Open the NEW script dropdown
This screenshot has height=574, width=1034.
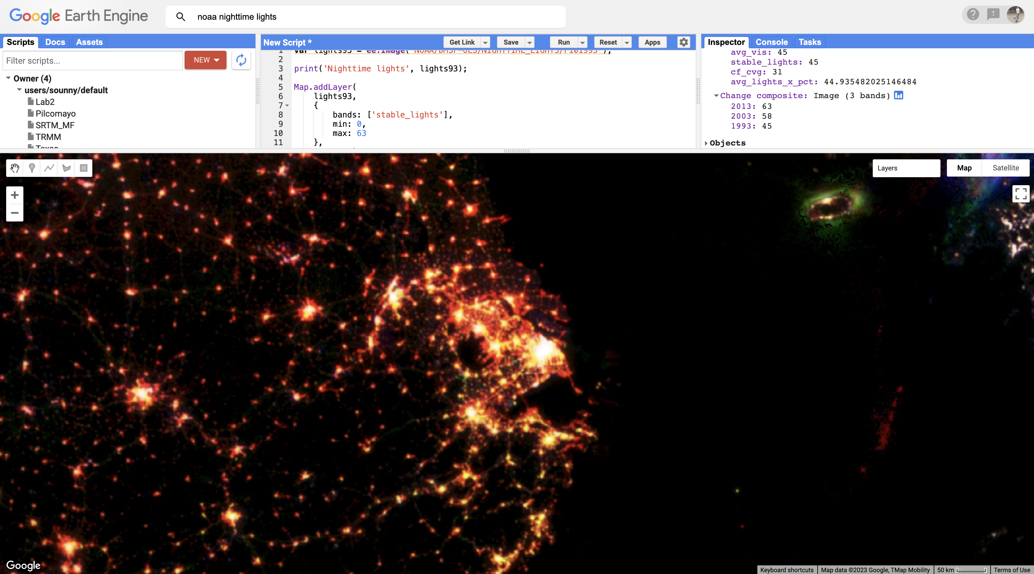pos(206,60)
